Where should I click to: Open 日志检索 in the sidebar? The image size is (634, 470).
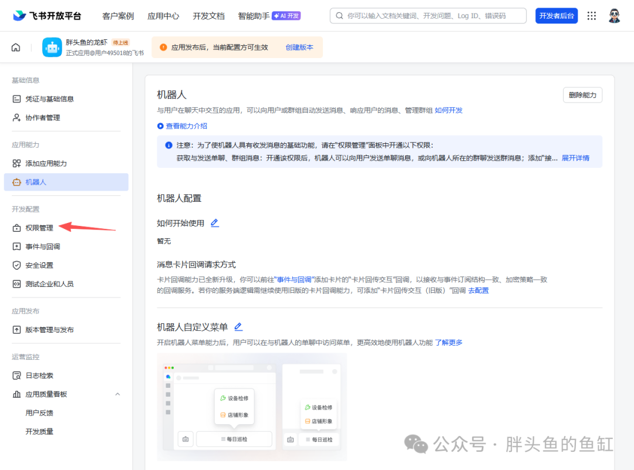pyautogui.click(x=66, y=376)
